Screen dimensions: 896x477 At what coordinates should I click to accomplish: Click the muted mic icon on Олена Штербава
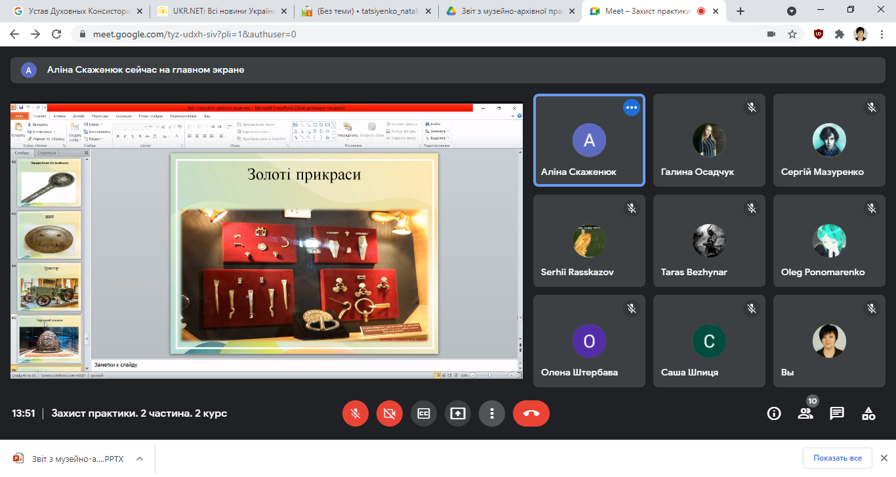pos(631,308)
